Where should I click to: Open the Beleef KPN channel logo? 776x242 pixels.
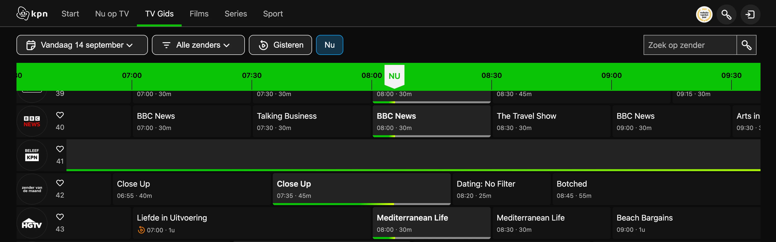(x=32, y=155)
